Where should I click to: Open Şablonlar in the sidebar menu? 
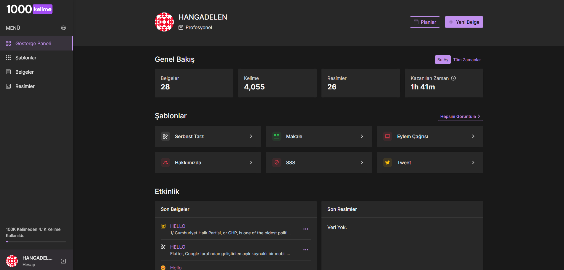(x=26, y=58)
